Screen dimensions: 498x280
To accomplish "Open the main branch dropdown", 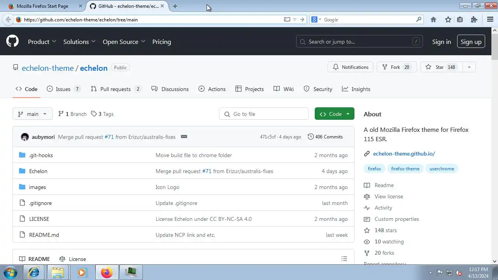I will tap(33, 114).
